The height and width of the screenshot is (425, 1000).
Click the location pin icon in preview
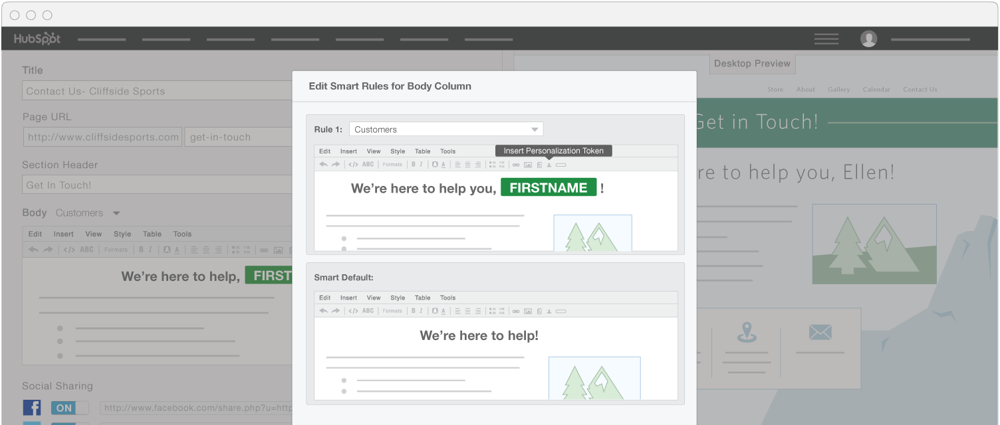[x=746, y=331]
